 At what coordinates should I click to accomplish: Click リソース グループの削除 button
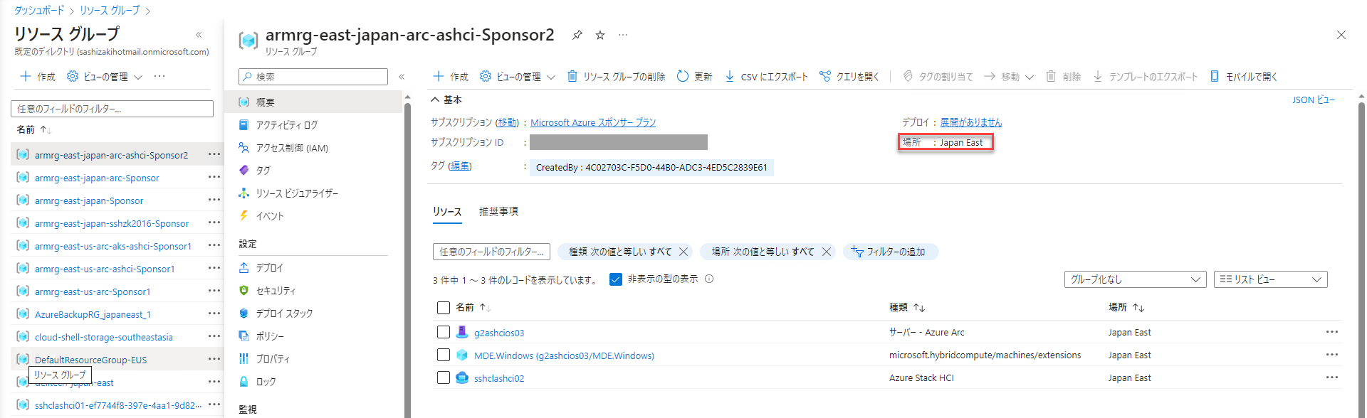pyautogui.click(x=616, y=77)
